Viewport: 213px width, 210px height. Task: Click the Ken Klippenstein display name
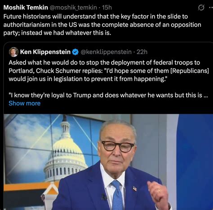pos(45,52)
